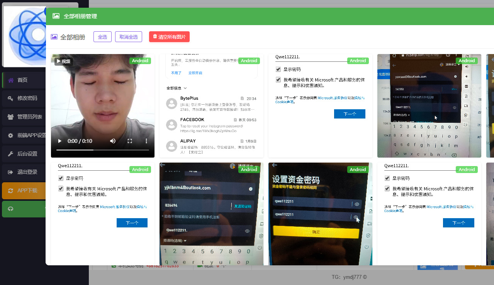Play the video thumbnail

pyautogui.click(x=60, y=141)
